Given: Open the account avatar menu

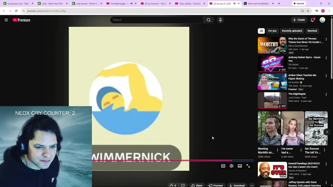Looking at the screenshot, I should tap(322, 20).
